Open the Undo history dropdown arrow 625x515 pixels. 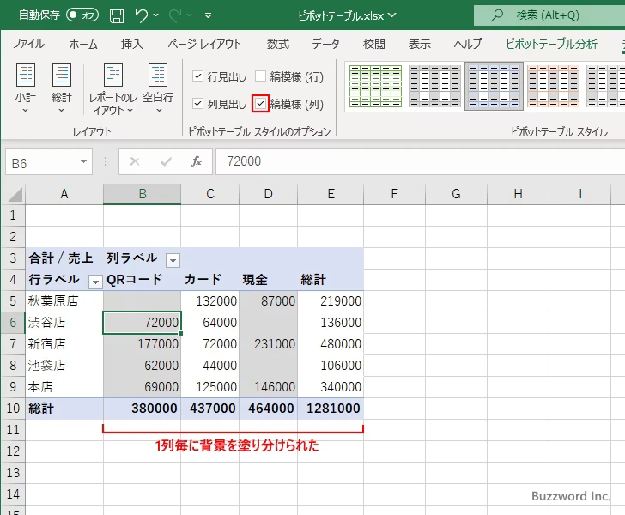click(x=156, y=15)
